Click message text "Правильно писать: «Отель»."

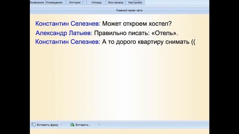[x=136, y=33]
